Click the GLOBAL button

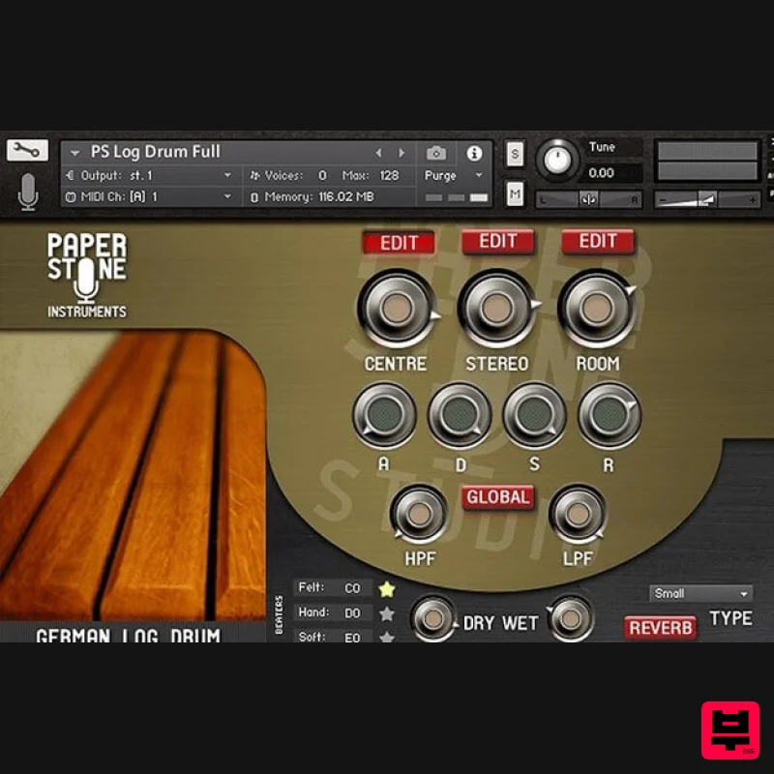498,497
